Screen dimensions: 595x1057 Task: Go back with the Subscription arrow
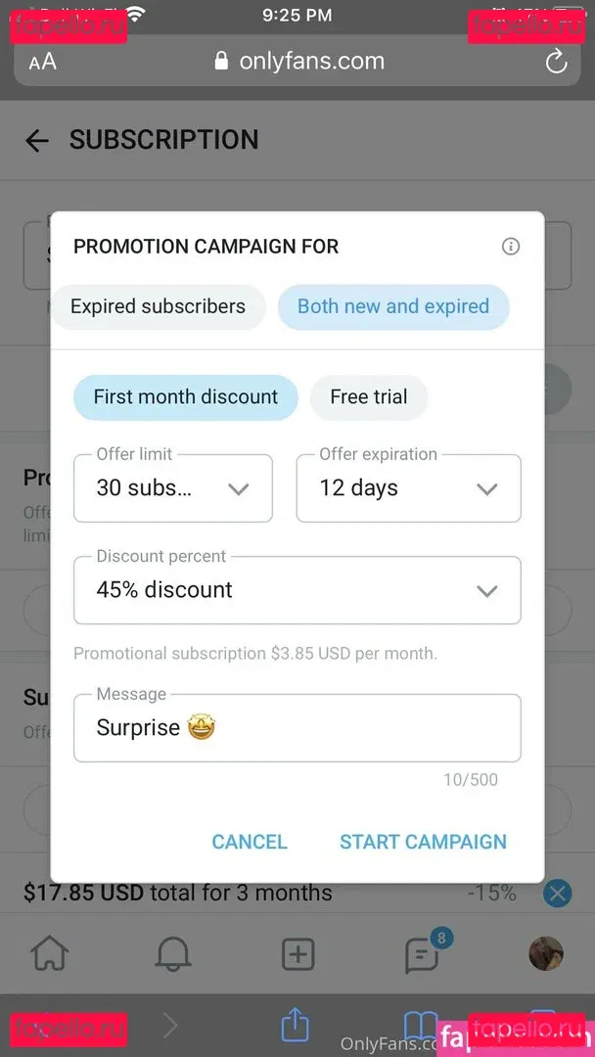37,141
